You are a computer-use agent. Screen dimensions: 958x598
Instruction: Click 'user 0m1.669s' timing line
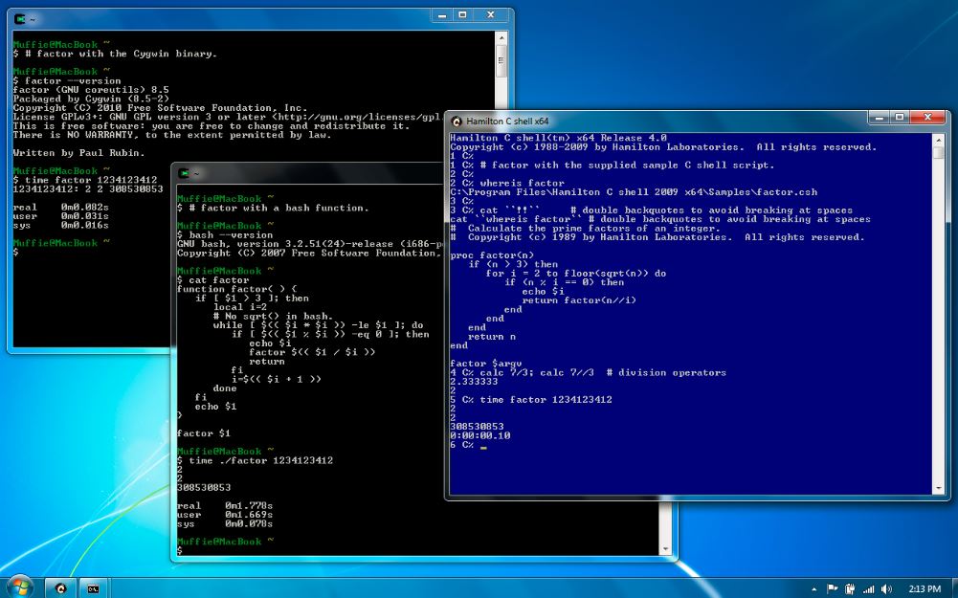click(225, 515)
